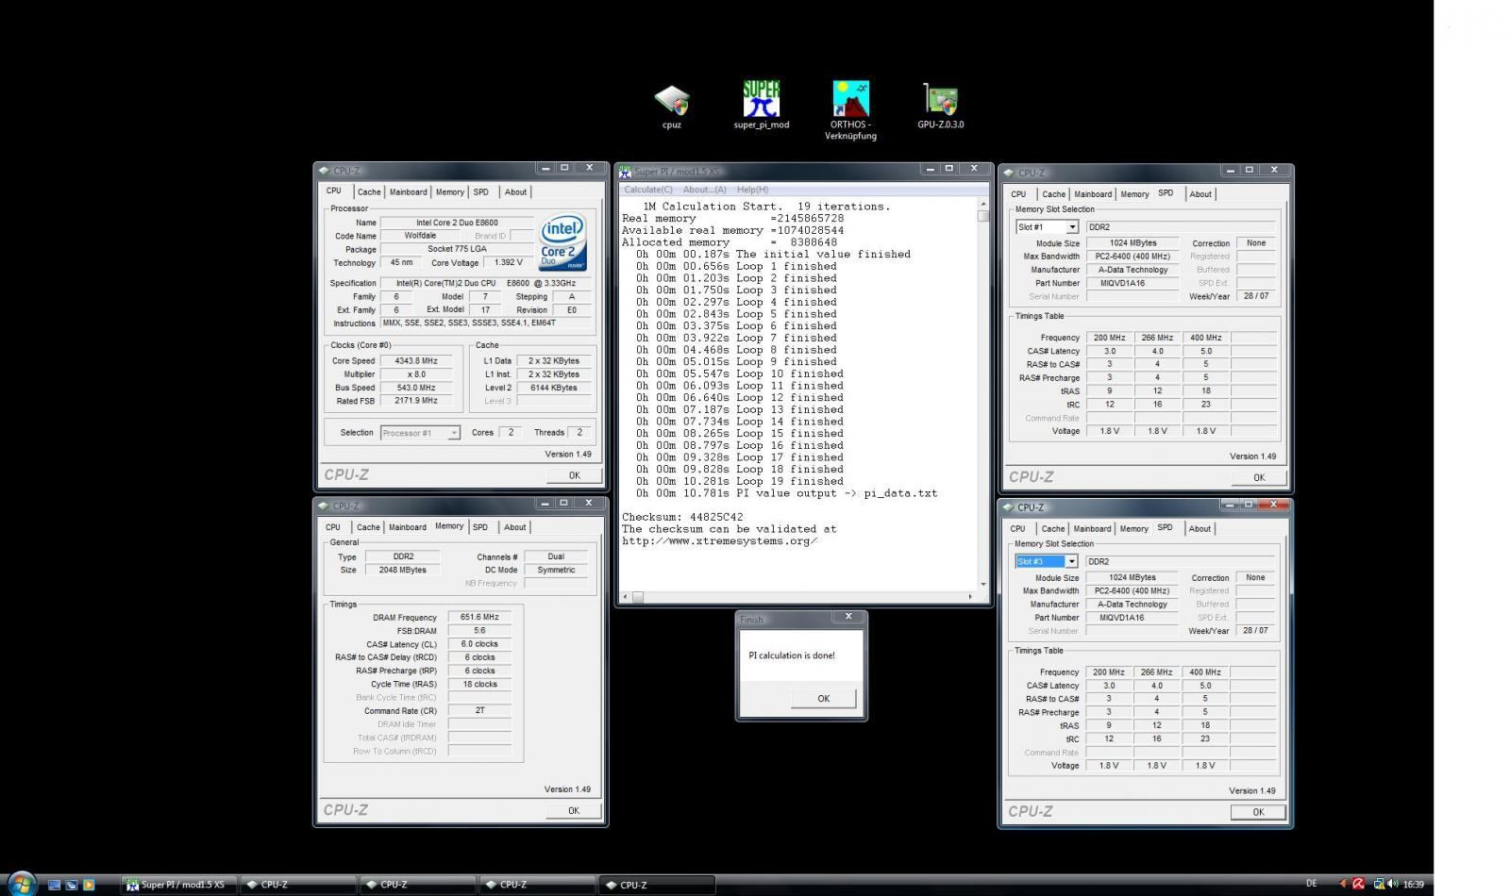This screenshot has height=896, width=1510.
Task: Open the Help(H) menu in Super PI
Action: pyautogui.click(x=752, y=190)
